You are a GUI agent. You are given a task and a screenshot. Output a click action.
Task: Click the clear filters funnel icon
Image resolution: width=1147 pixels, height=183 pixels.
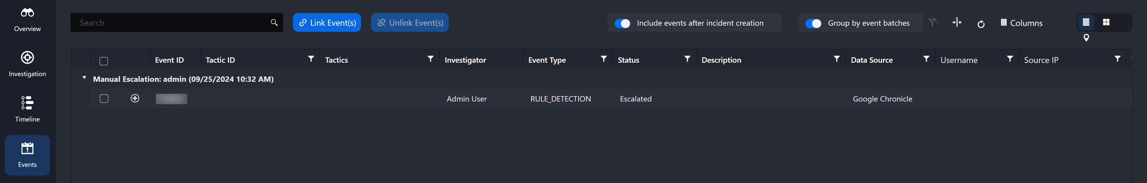(933, 22)
